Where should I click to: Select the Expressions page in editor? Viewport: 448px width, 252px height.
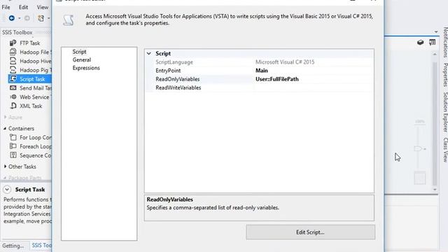[86, 68]
